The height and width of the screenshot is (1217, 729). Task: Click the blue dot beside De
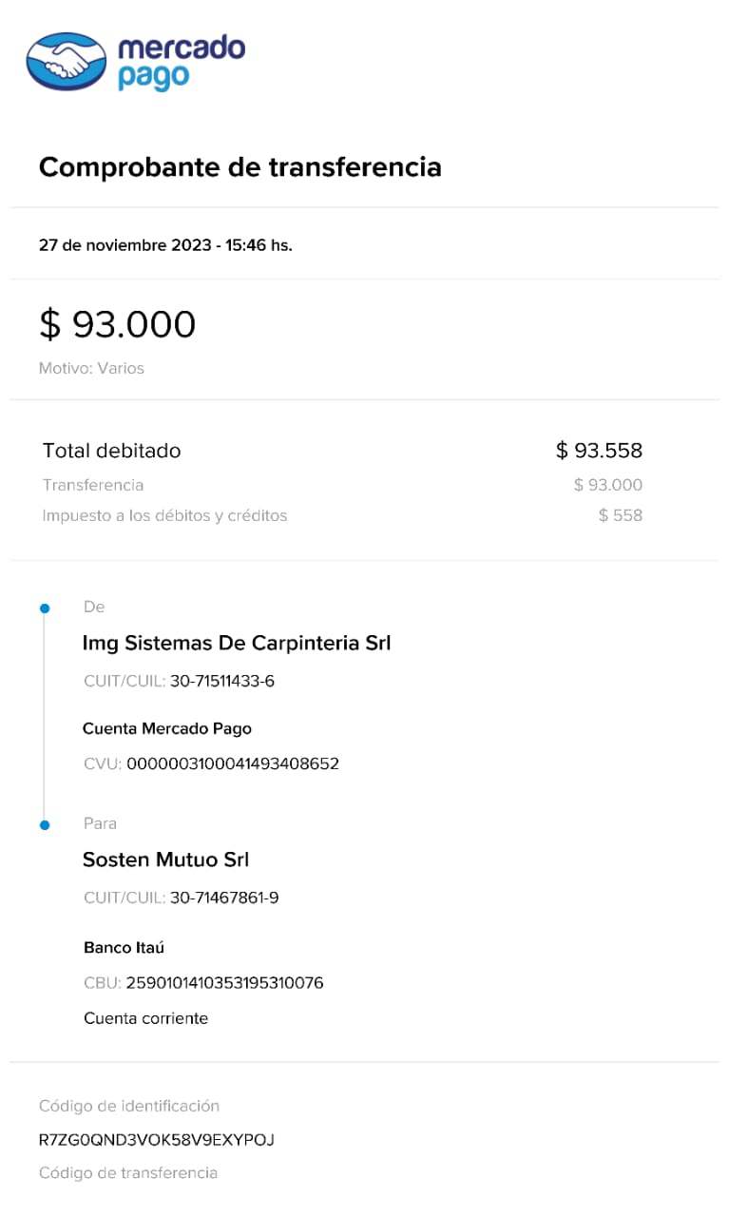click(44, 608)
